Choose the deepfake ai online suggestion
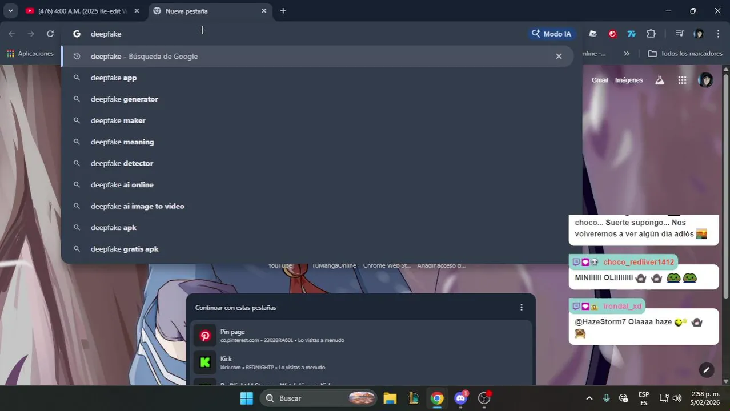This screenshot has height=411, width=730. tap(317, 184)
